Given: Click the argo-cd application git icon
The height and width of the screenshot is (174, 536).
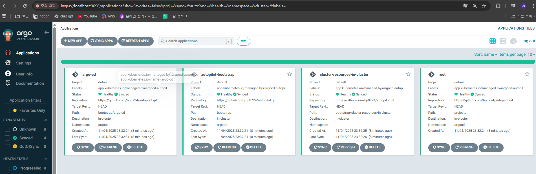Looking at the screenshot, I should click(x=75, y=74).
